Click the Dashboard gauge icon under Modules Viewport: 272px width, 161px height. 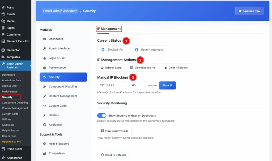[x=45, y=39]
